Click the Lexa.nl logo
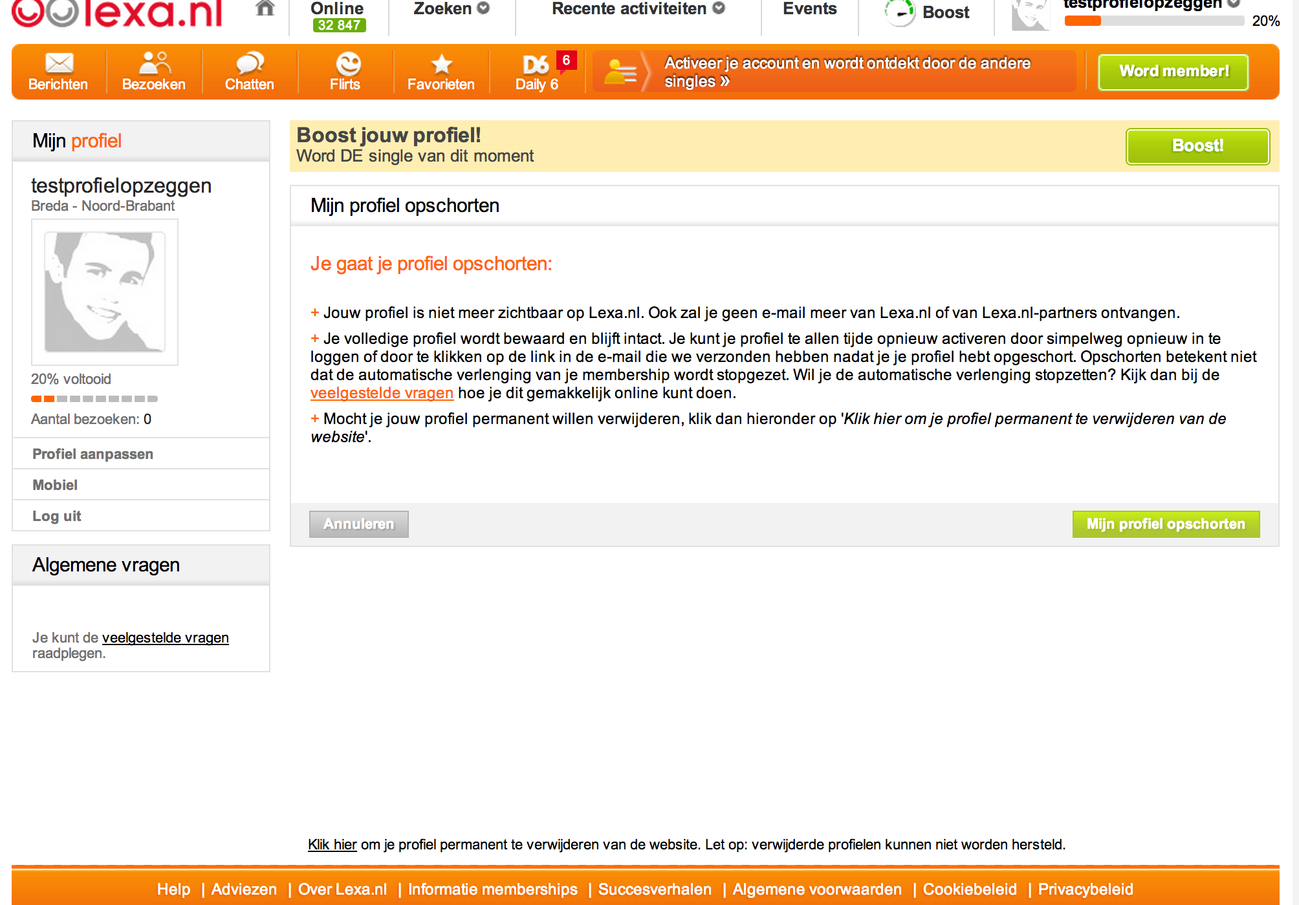This screenshot has width=1299, height=905. (117, 13)
